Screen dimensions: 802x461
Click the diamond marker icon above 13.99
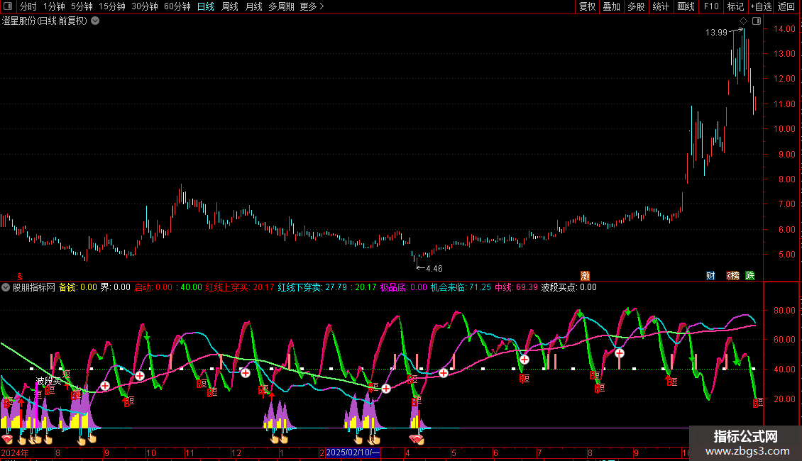[743, 21]
